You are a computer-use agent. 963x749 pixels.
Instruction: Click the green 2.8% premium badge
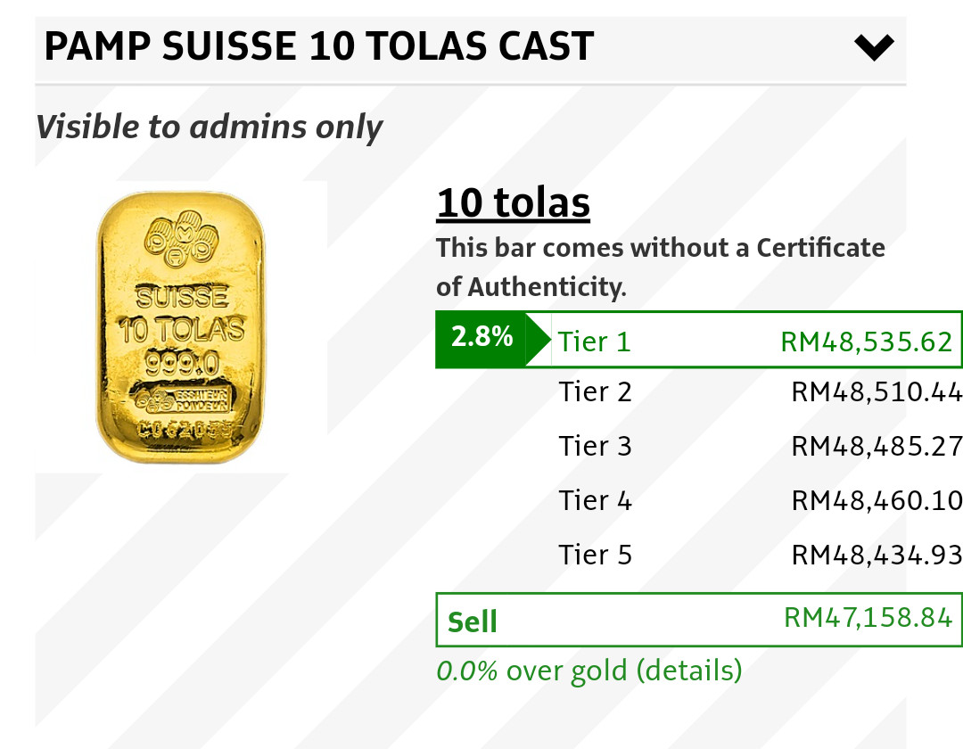[x=481, y=337]
